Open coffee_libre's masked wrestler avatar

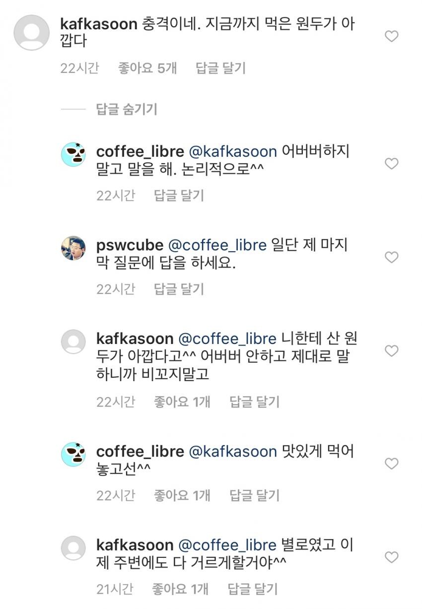73,154
